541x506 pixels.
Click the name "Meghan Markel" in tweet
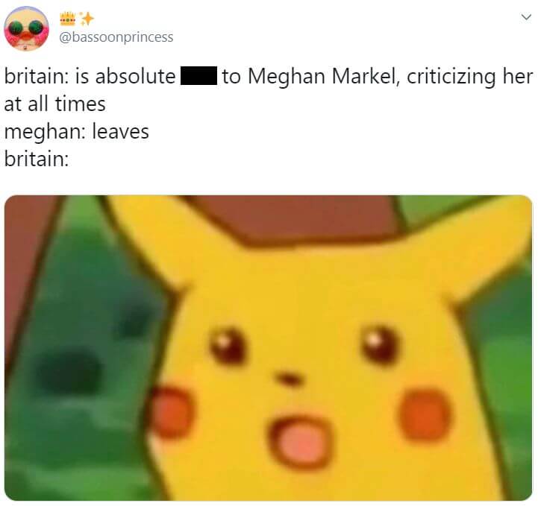322,76
